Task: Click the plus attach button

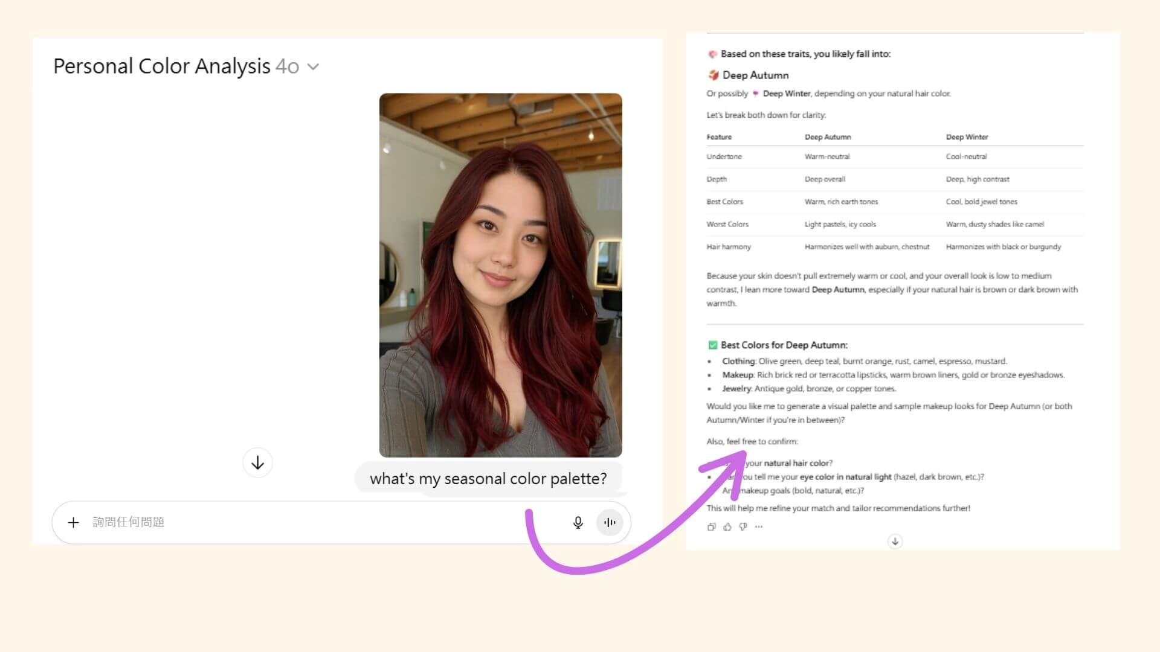Action: click(x=73, y=522)
